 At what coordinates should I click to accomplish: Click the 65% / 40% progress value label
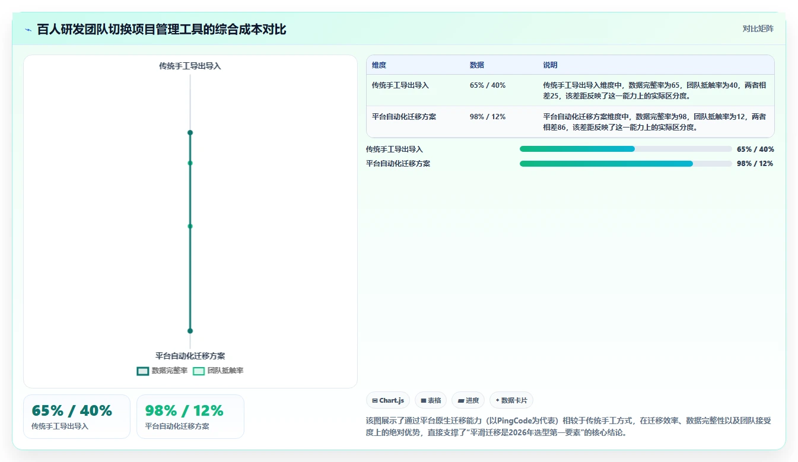point(755,149)
